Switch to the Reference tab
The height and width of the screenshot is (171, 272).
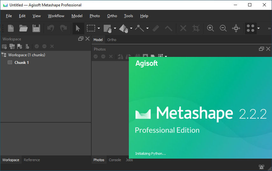32,160
